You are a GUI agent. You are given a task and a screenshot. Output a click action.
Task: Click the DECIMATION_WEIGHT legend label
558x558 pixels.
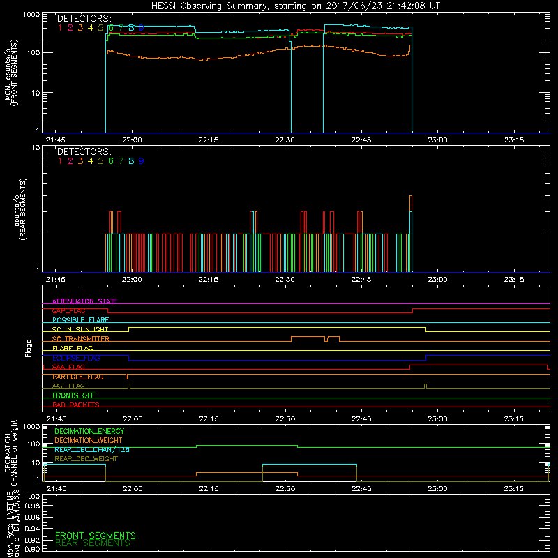tap(89, 440)
